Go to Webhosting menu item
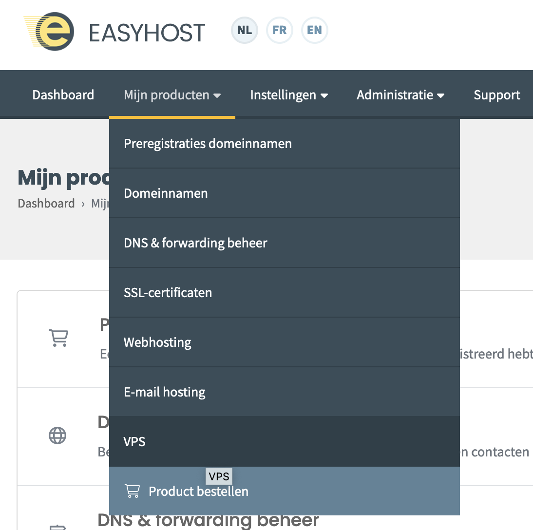533x530 pixels. tap(157, 342)
